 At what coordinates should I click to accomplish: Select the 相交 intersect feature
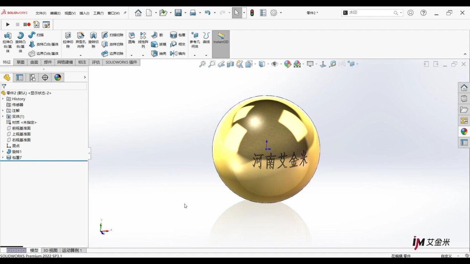[178, 44]
